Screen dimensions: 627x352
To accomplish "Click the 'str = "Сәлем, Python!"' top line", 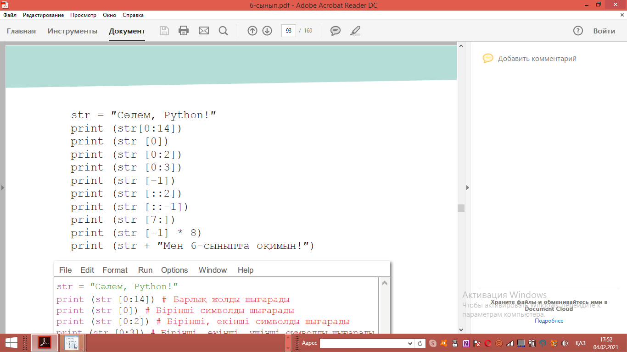I will (144, 115).
